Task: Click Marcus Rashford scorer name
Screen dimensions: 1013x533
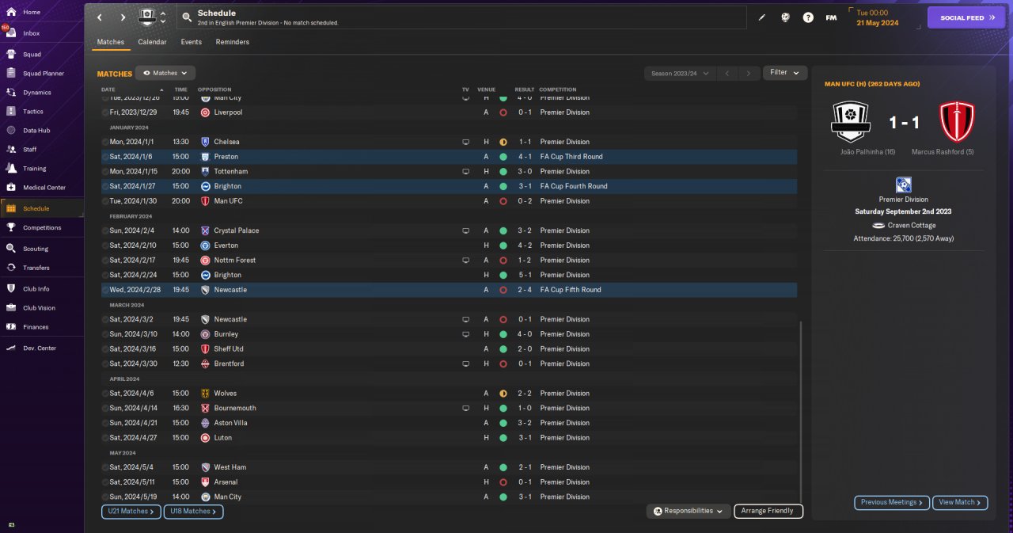Action: pyautogui.click(x=942, y=151)
